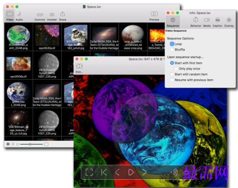Uncheck the Loop checkbox
The width and height of the screenshot is (238, 188).
(x=172, y=44)
